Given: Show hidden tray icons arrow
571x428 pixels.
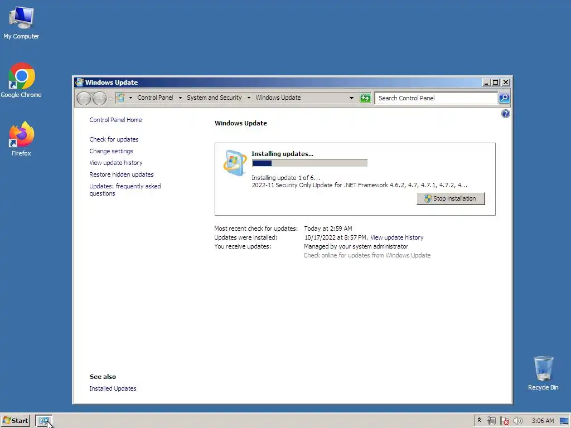Looking at the screenshot, I should point(479,420).
